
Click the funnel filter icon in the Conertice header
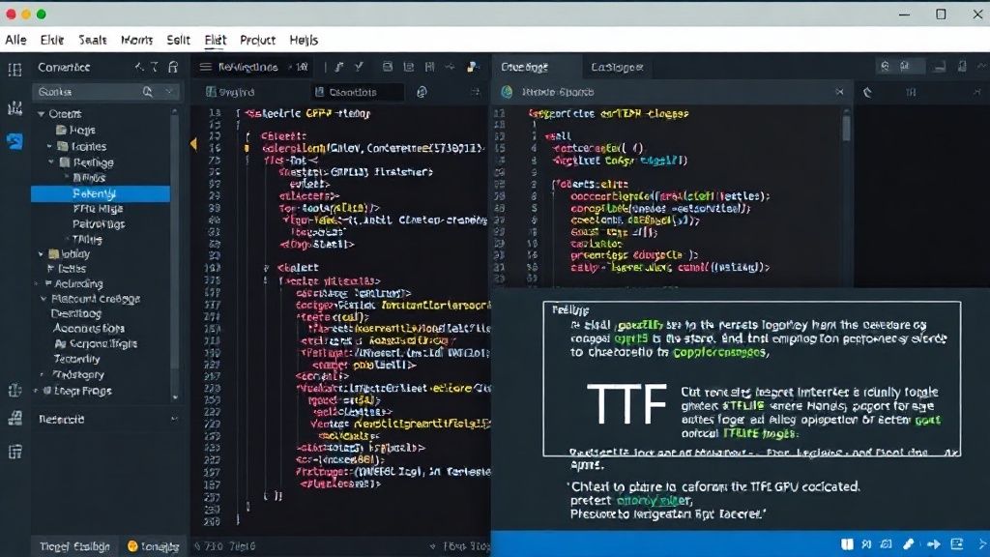(154, 67)
